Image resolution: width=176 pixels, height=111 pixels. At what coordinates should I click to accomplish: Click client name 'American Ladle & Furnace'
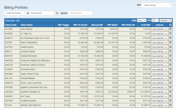tap(33, 65)
